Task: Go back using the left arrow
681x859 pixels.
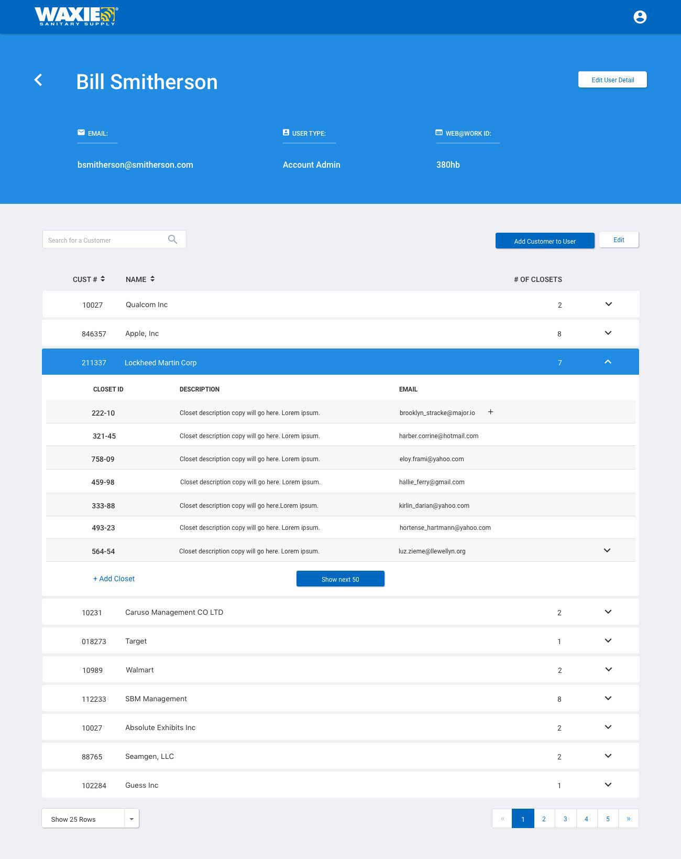Action: pyautogui.click(x=38, y=80)
